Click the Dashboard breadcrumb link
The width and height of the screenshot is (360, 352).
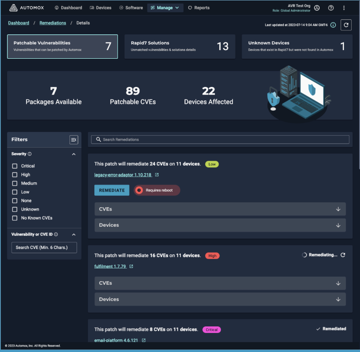[19, 23]
